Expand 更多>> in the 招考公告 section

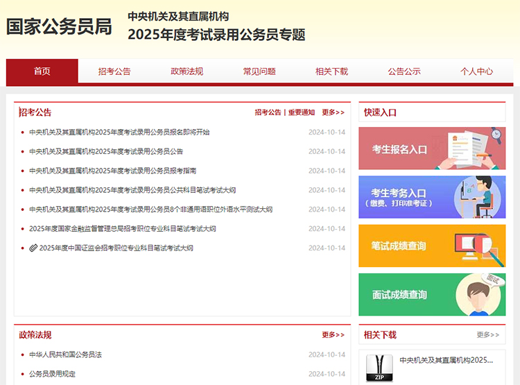[x=333, y=112]
